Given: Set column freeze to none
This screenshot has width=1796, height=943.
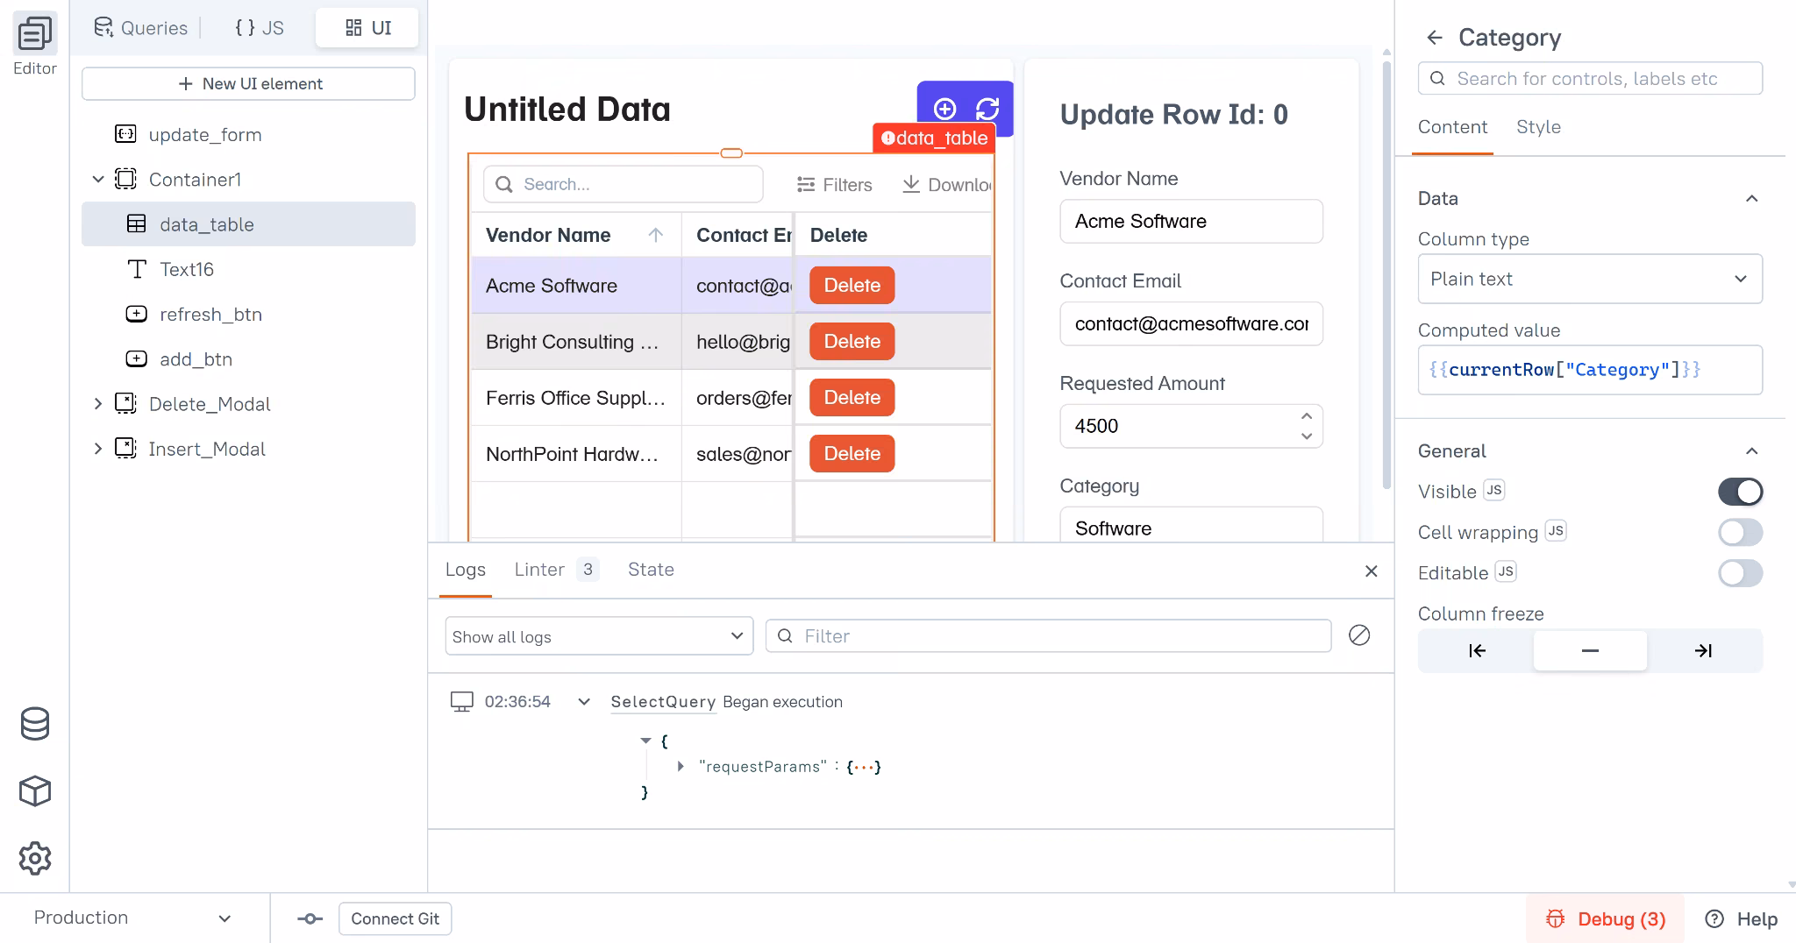Looking at the screenshot, I should point(1590,650).
